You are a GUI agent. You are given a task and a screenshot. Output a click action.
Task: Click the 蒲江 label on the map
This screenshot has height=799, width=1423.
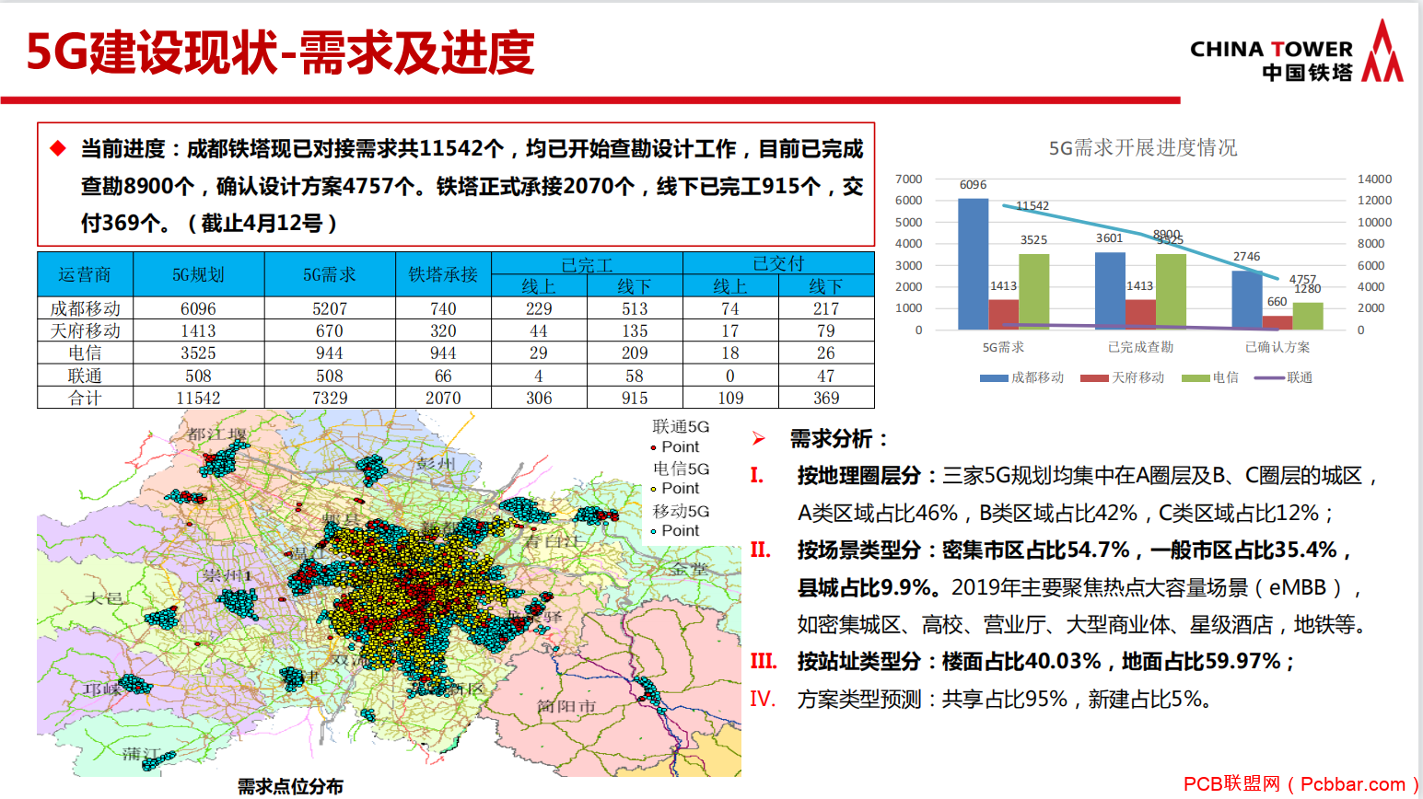coord(142,754)
